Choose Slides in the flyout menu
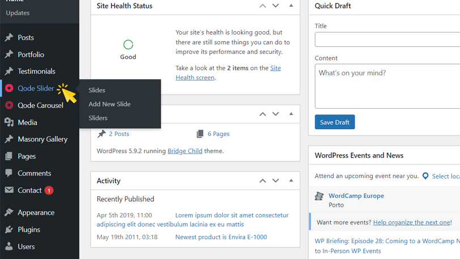The image size is (460, 259). point(97,90)
